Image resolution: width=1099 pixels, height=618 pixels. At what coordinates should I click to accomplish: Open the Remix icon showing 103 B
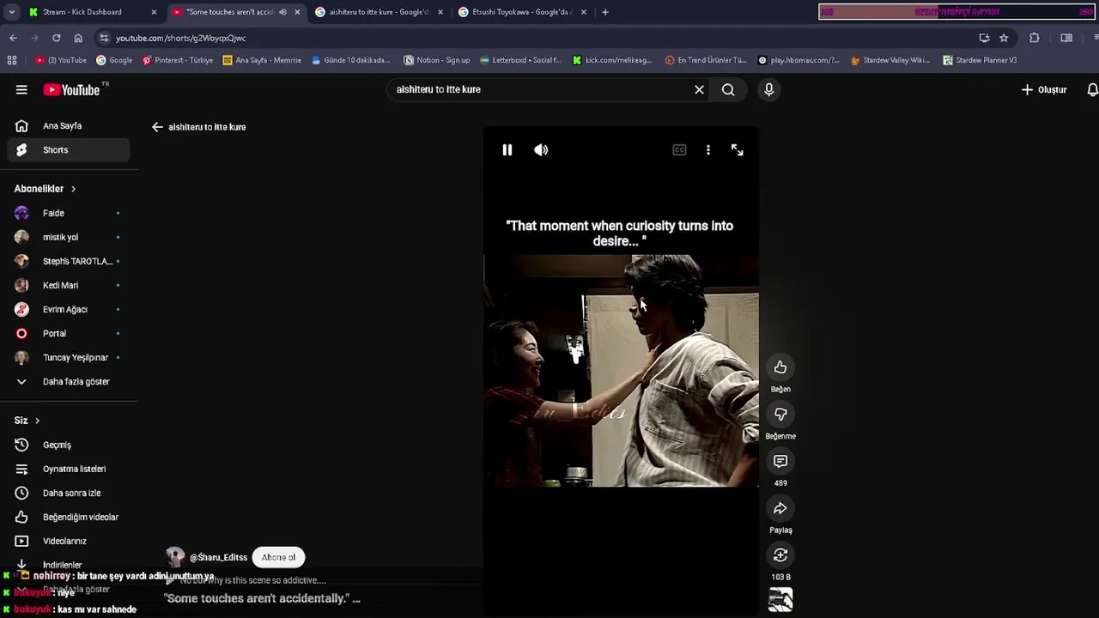[780, 555]
